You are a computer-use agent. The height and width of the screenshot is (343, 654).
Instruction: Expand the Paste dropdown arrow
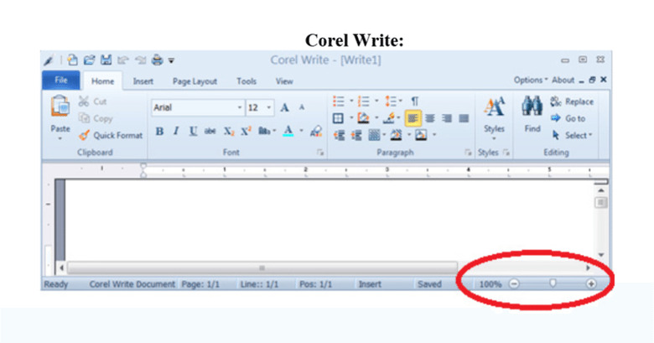coord(60,138)
